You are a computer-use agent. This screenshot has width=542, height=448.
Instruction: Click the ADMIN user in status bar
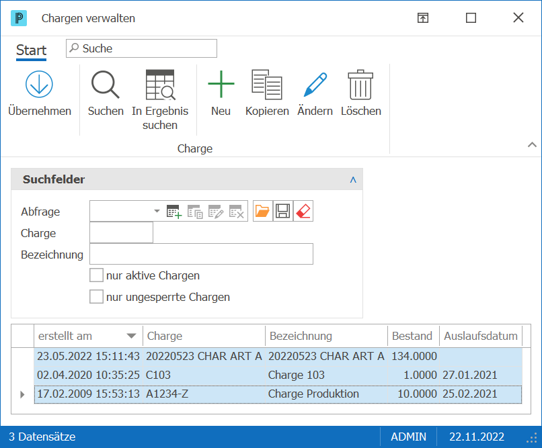[x=408, y=437]
